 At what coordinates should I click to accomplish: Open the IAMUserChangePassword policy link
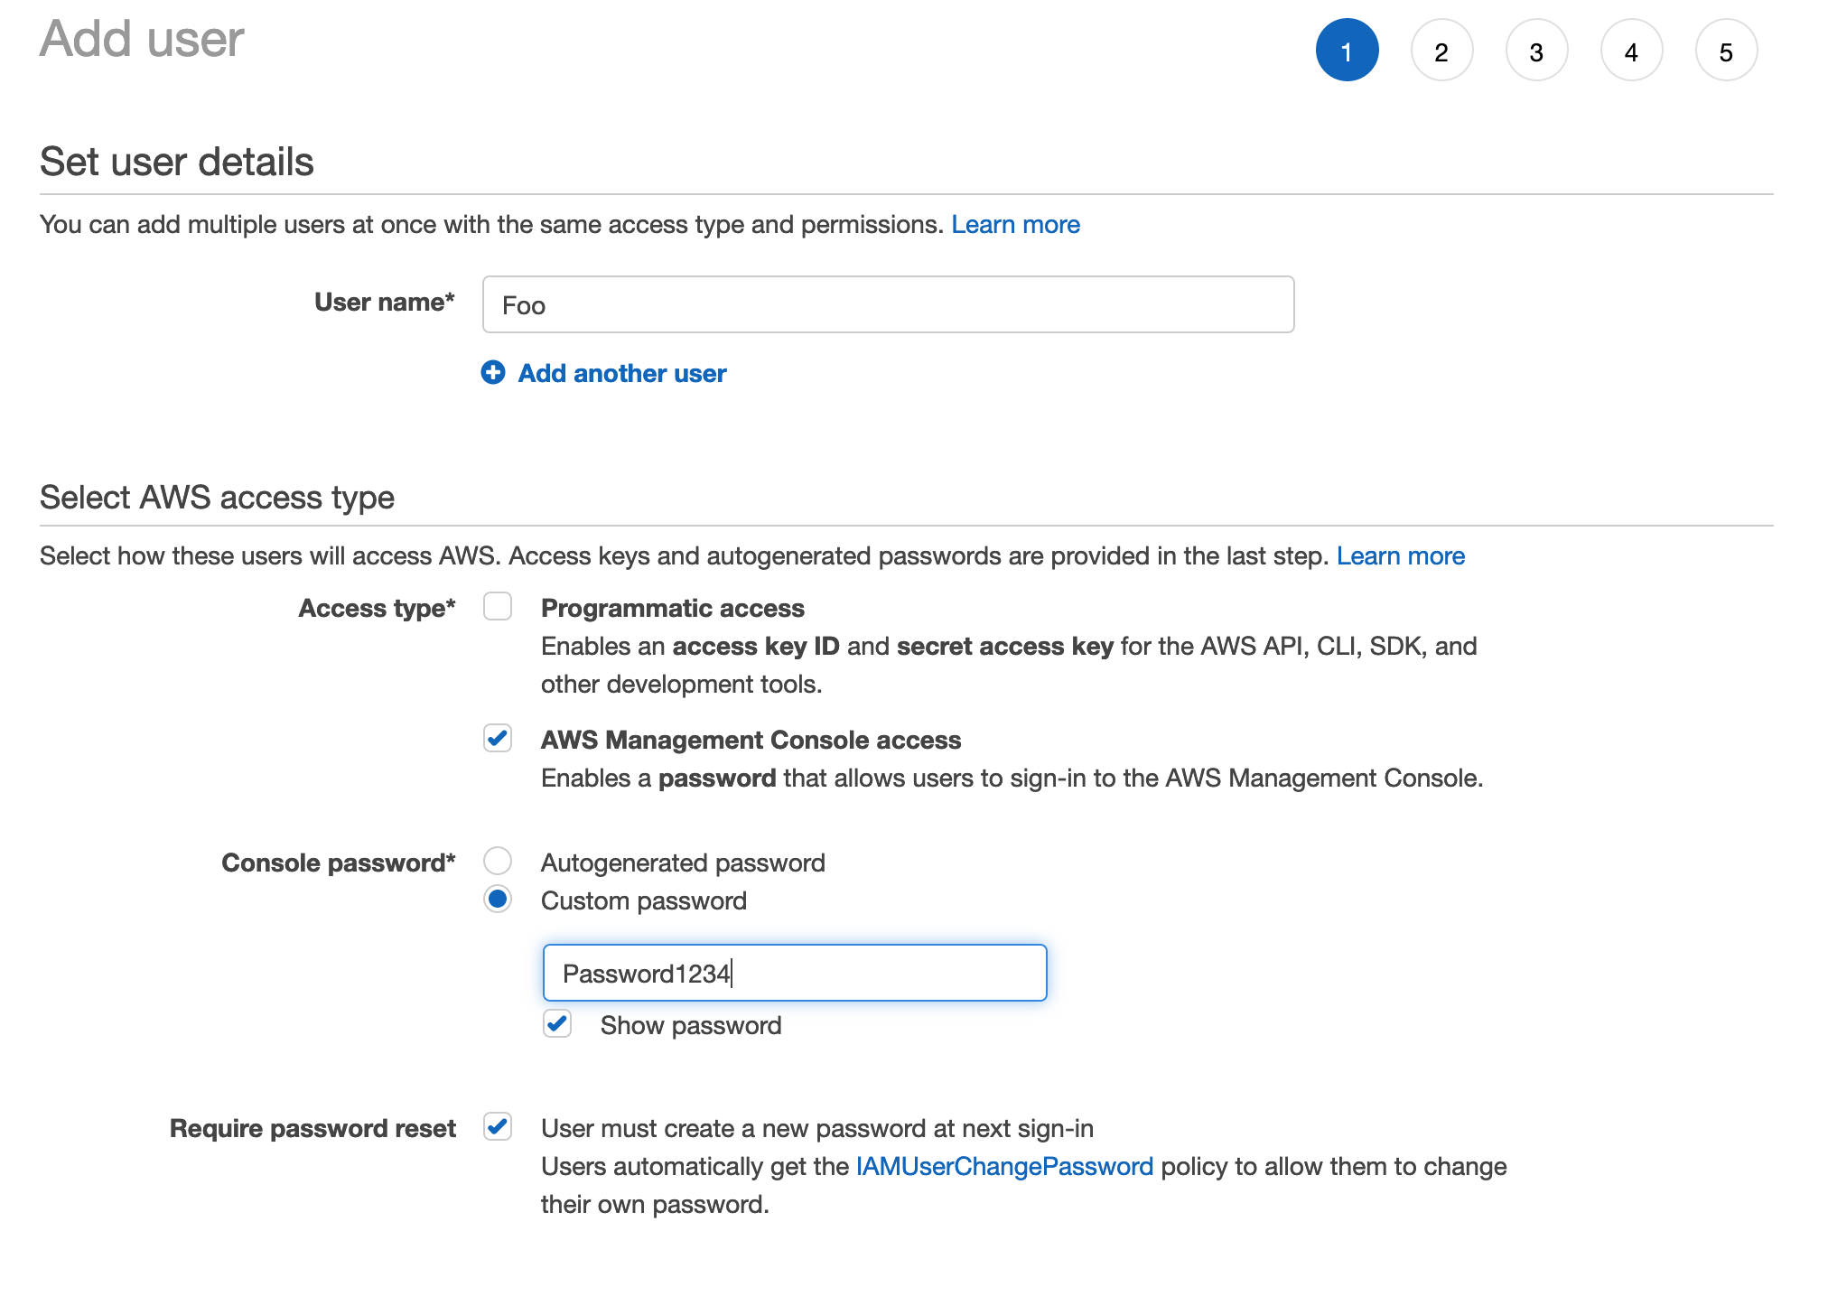pos(1004,1166)
